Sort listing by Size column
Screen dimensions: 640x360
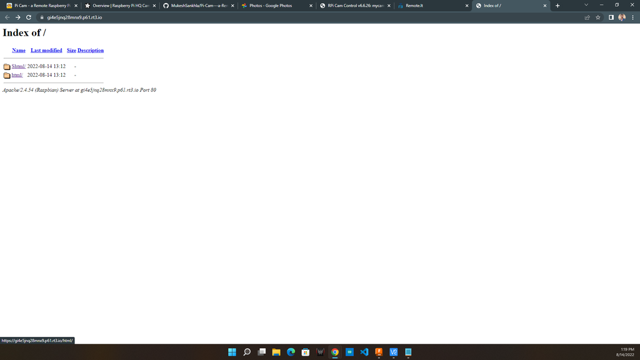tap(71, 50)
